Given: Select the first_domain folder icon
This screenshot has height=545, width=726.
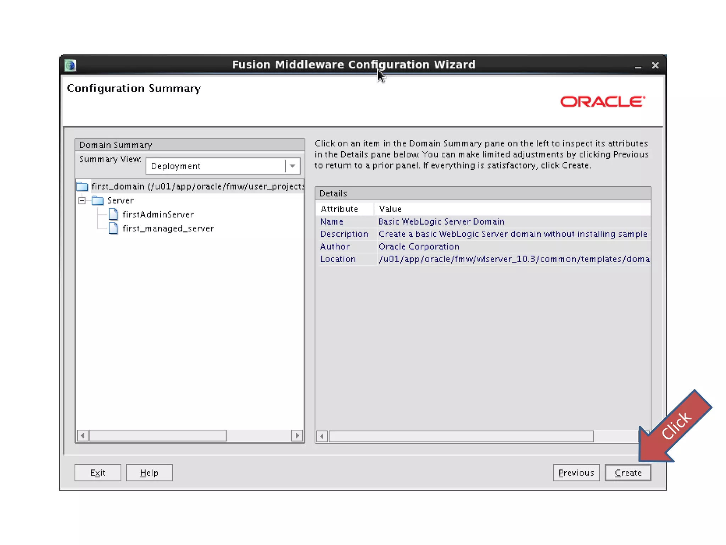Looking at the screenshot, I should coord(82,186).
